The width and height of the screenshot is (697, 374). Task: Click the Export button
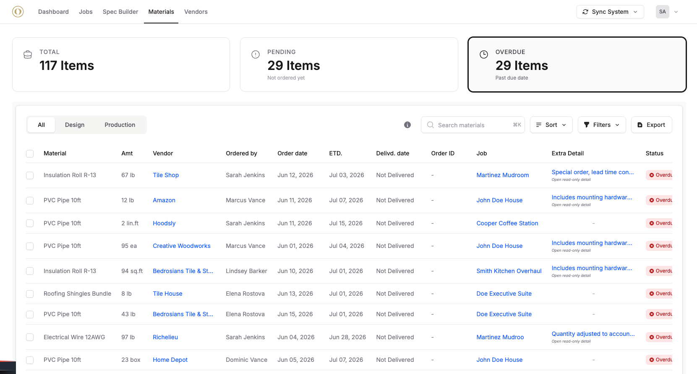pos(652,125)
